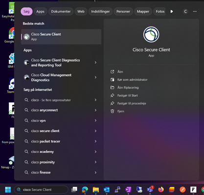Switch to Indstillinger filter tab
The height and width of the screenshot is (195, 204).
point(100,11)
